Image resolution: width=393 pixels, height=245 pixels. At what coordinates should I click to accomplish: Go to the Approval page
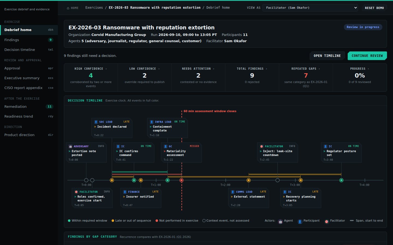pos(29,68)
